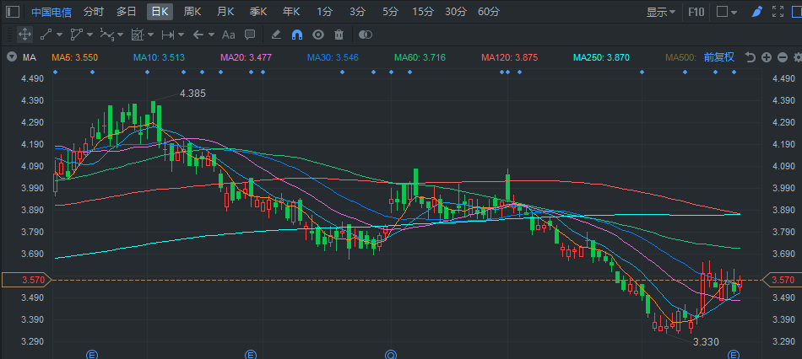Viewport: 802px width, 359px height.
Task: Select the polygon shape drawing tool
Action: coord(76,35)
